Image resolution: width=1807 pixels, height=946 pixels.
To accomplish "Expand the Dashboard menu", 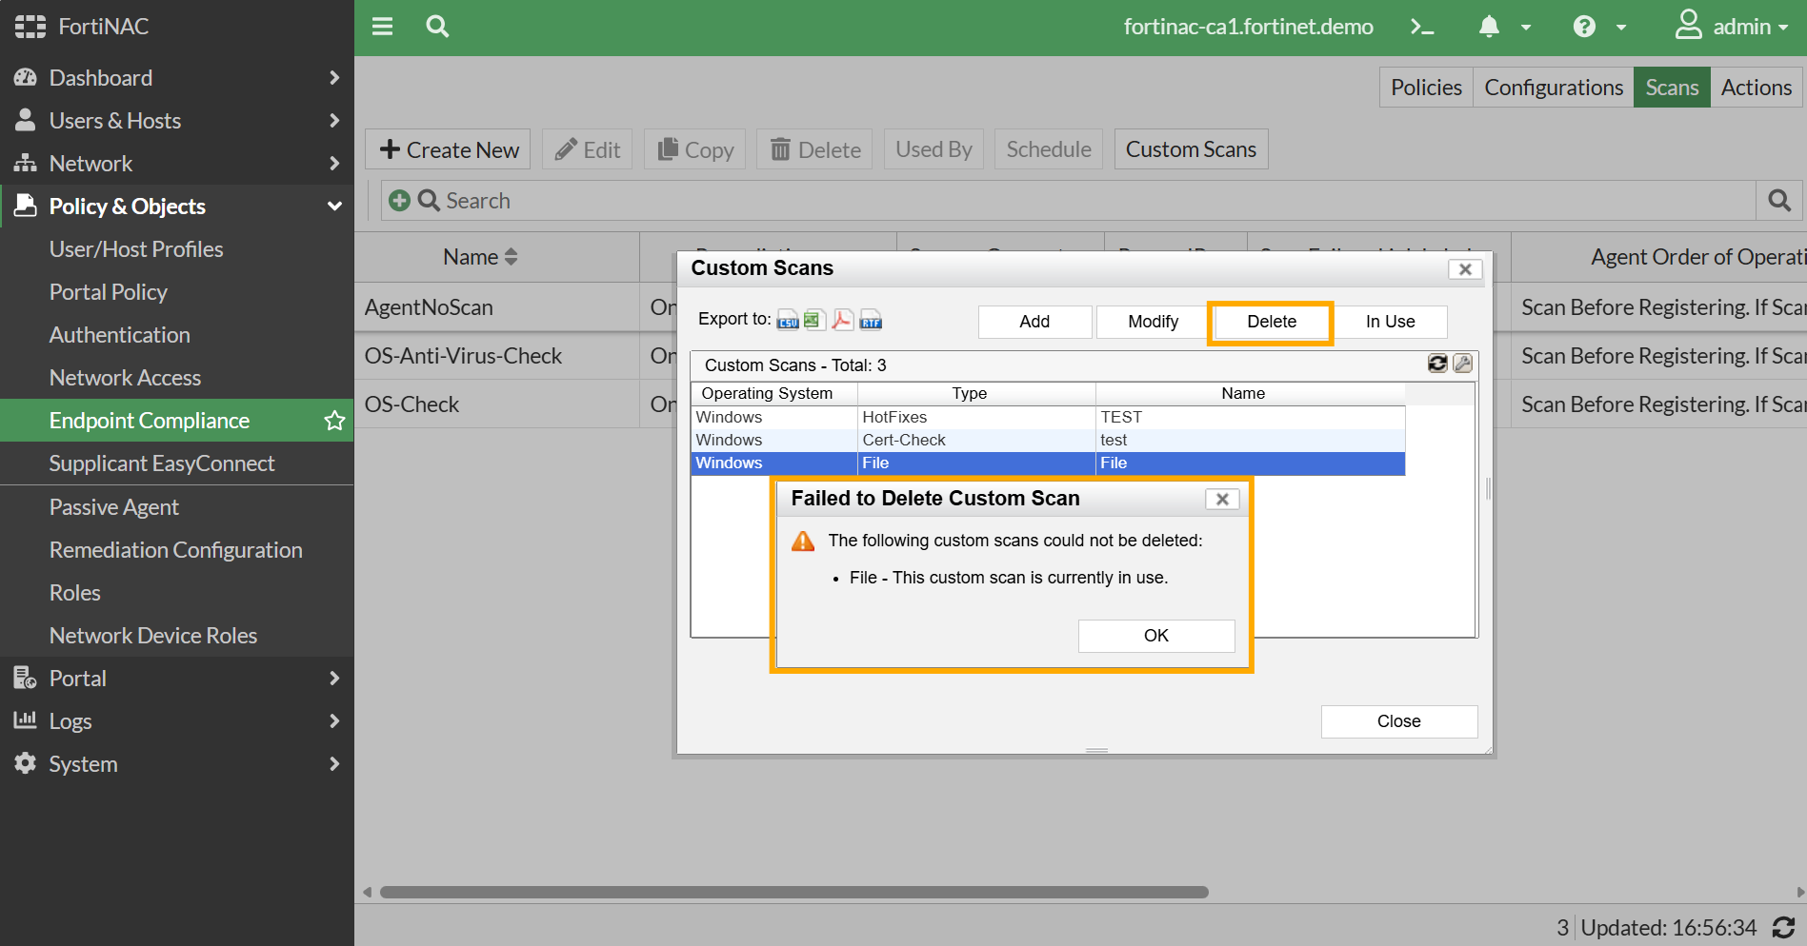I will pyautogui.click(x=177, y=78).
